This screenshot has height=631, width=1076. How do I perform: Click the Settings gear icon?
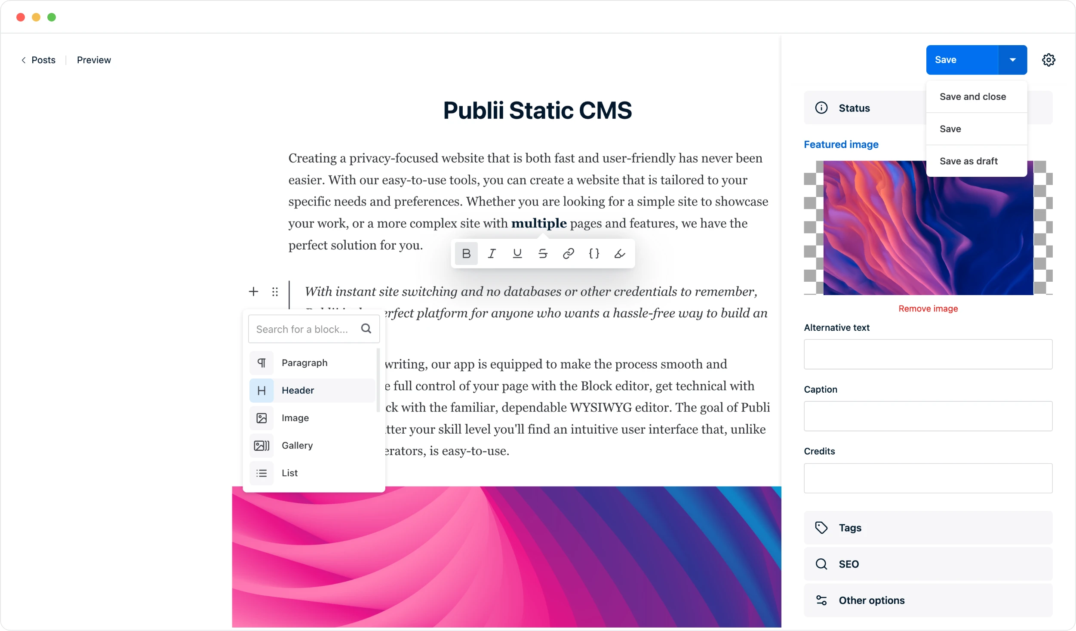[x=1048, y=59]
